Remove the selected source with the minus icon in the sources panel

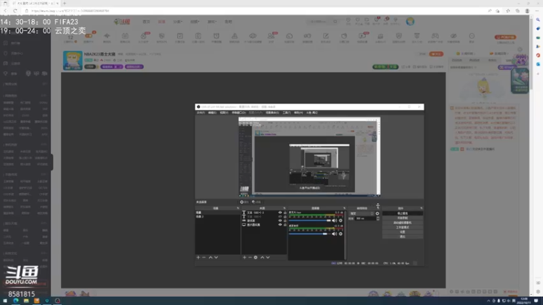[250, 258]
